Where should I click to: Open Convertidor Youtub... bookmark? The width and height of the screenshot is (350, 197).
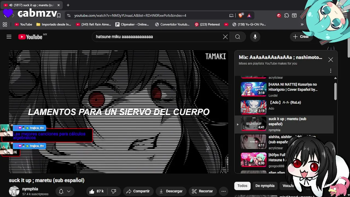pos(172,24)
